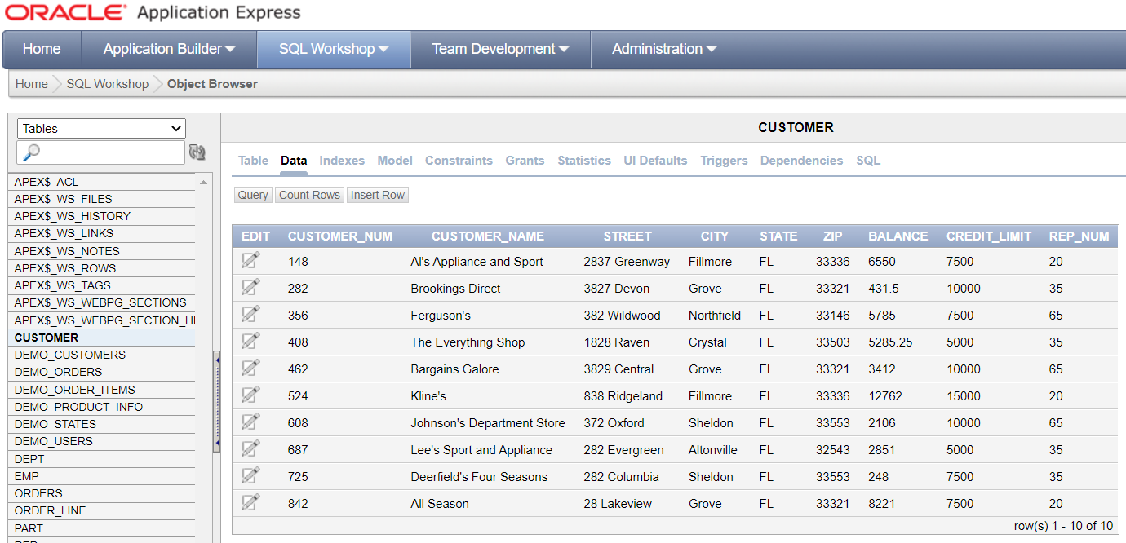
Task: Click the Query button
Action: (253, 195)
